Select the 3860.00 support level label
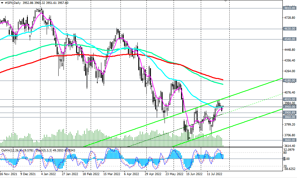Image resolution: width=297 pixels, height=178 pixels. [x=290, y=117]
